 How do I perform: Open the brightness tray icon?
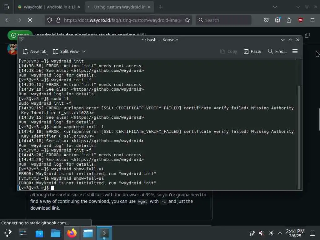point(271,233)
